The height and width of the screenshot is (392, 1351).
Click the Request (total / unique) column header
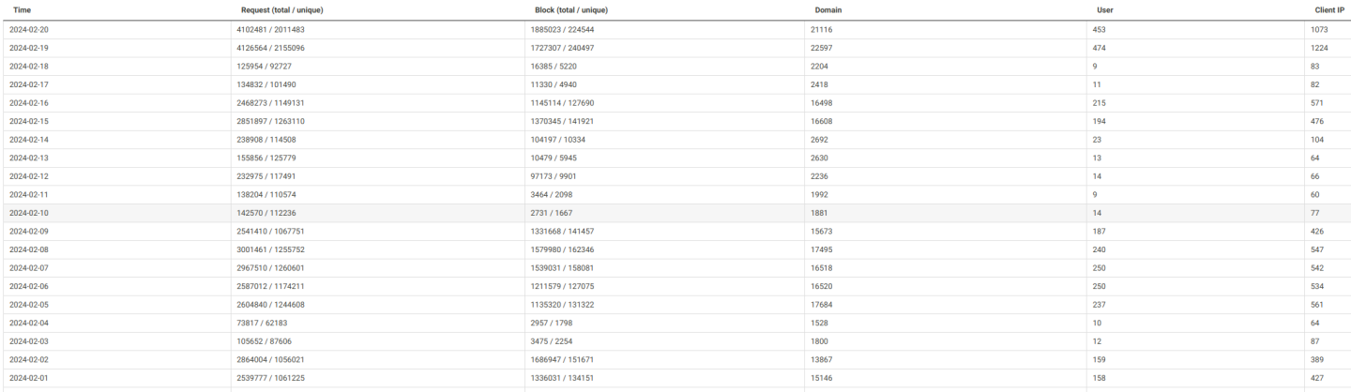[282, 10]
